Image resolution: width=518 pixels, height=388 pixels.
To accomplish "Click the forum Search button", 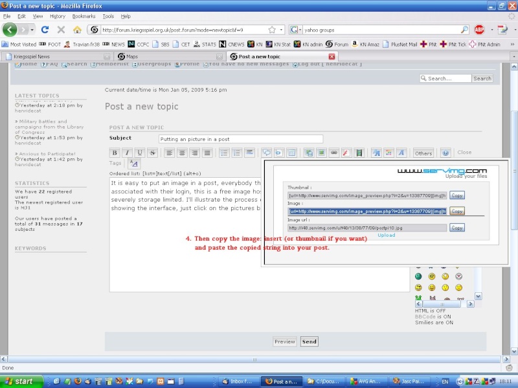I will click(482, 78).
